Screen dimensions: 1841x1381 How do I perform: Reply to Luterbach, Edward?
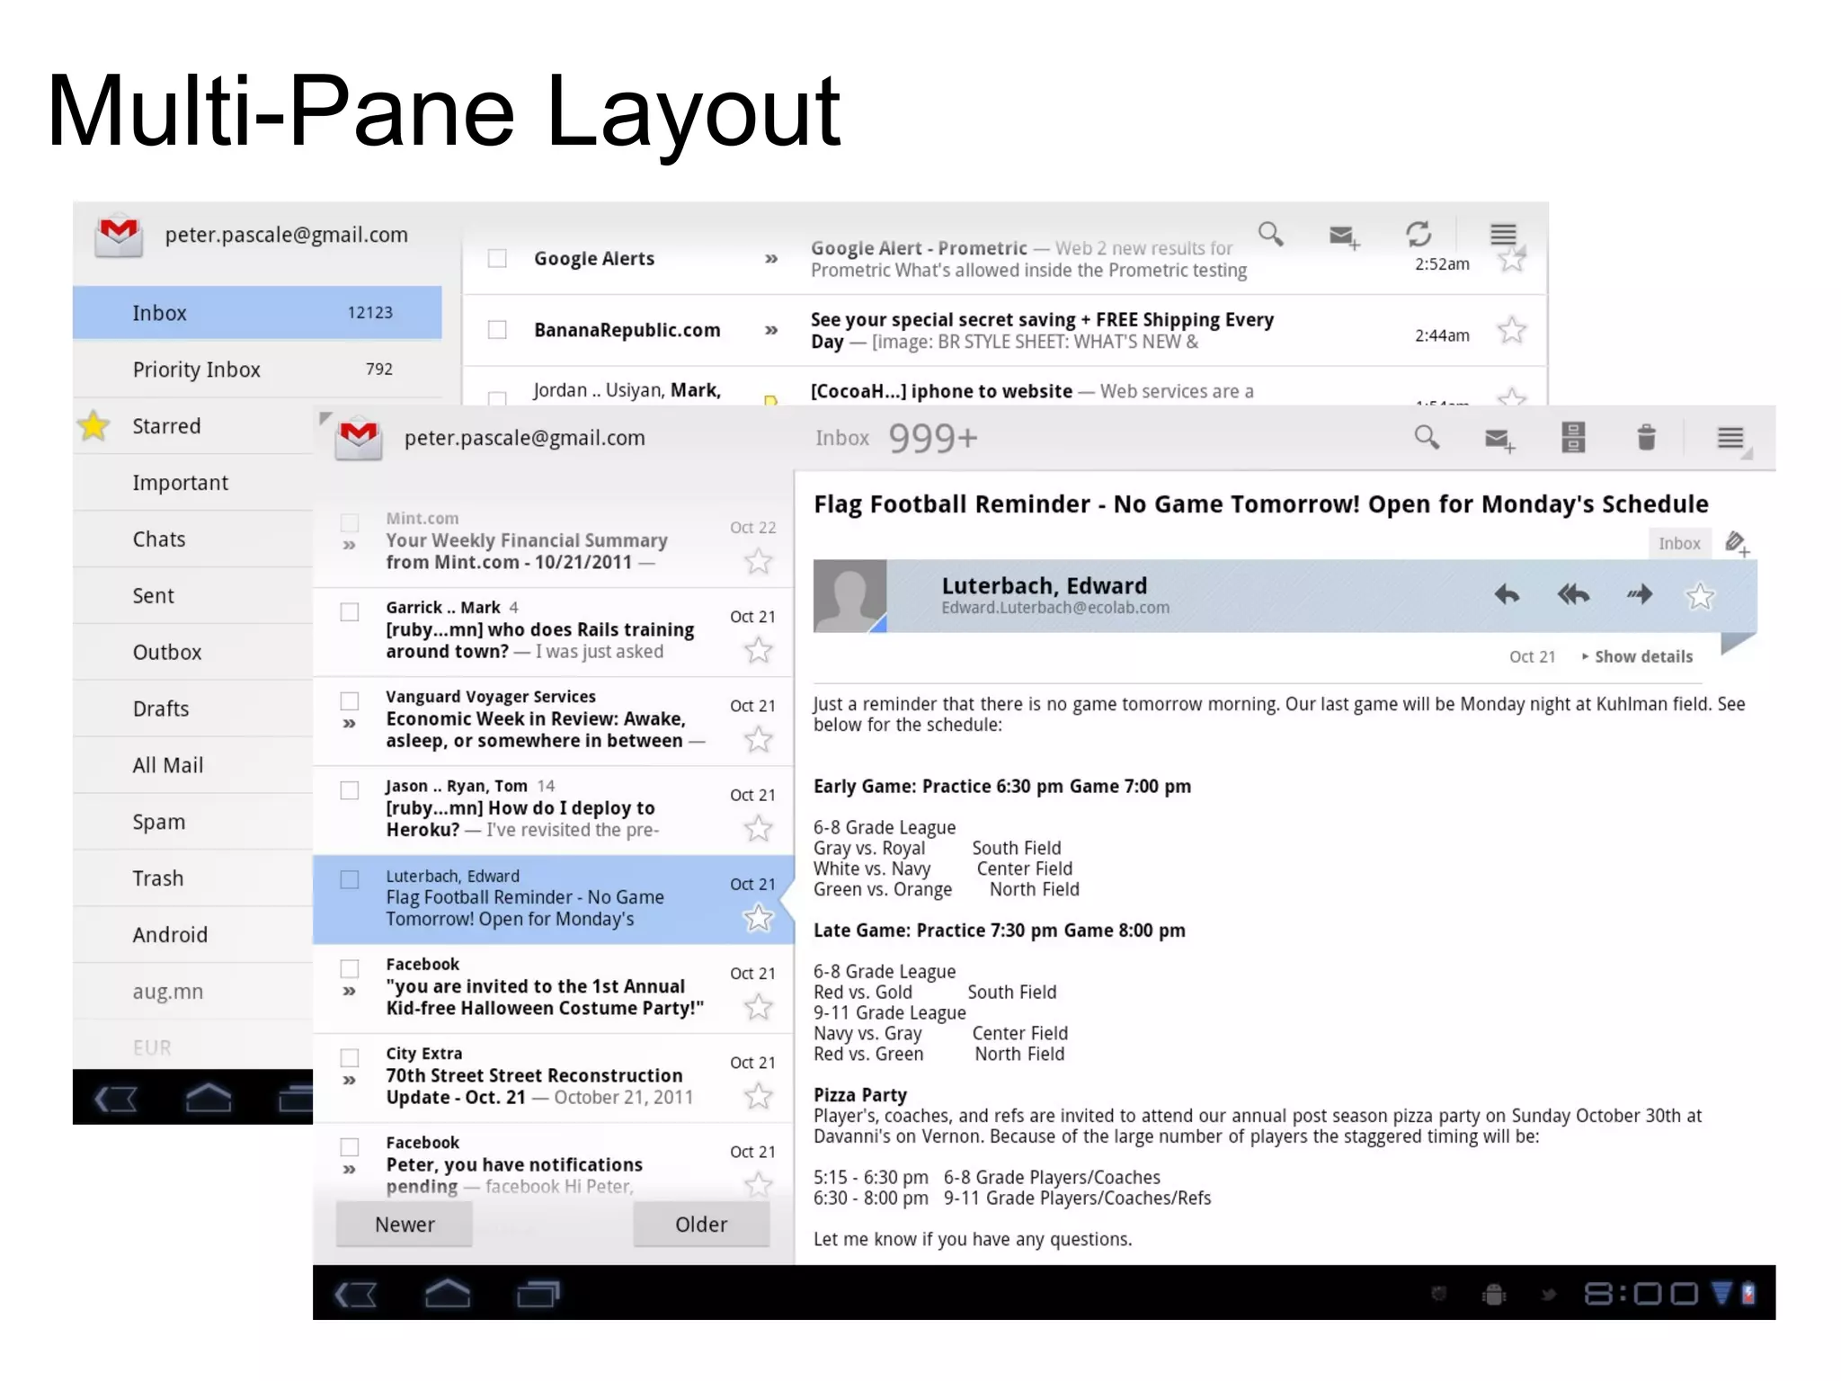[x=1507, y=594]
